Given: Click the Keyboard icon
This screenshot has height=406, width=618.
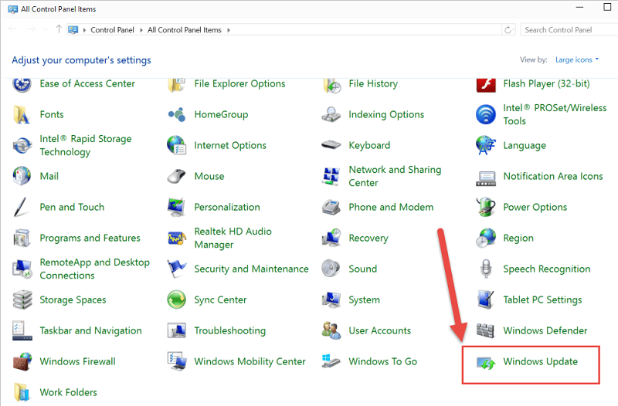Looking at the screenshot, I should coord(331,145).
